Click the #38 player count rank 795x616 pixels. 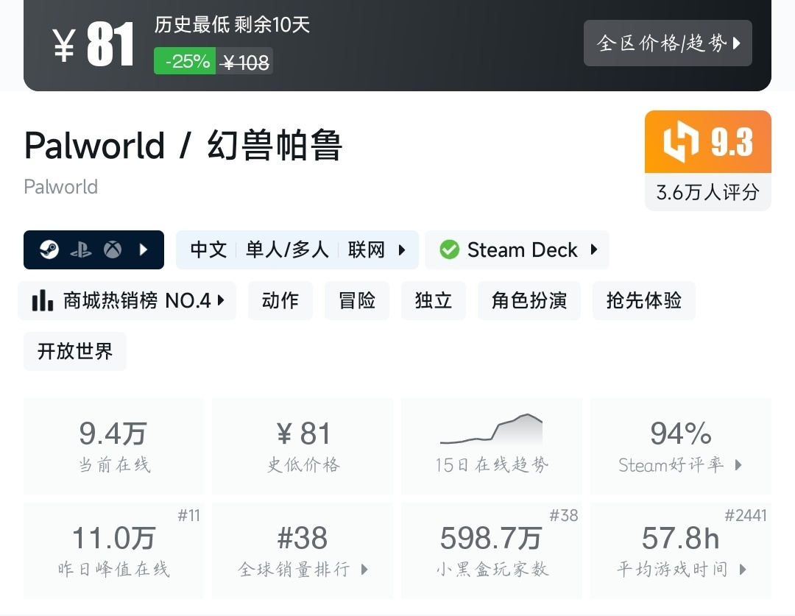[564, 516]
